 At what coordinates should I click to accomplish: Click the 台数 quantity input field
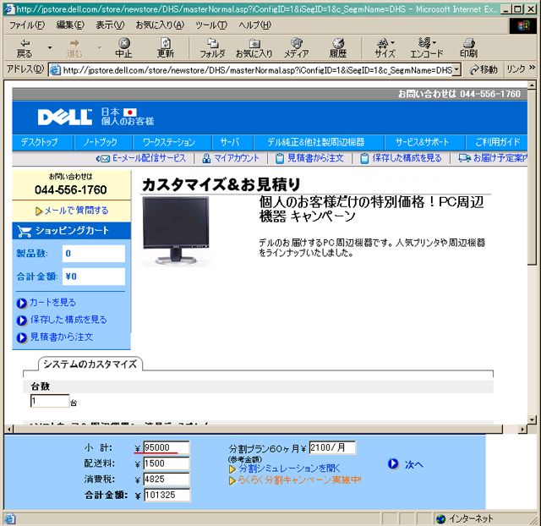50,401
